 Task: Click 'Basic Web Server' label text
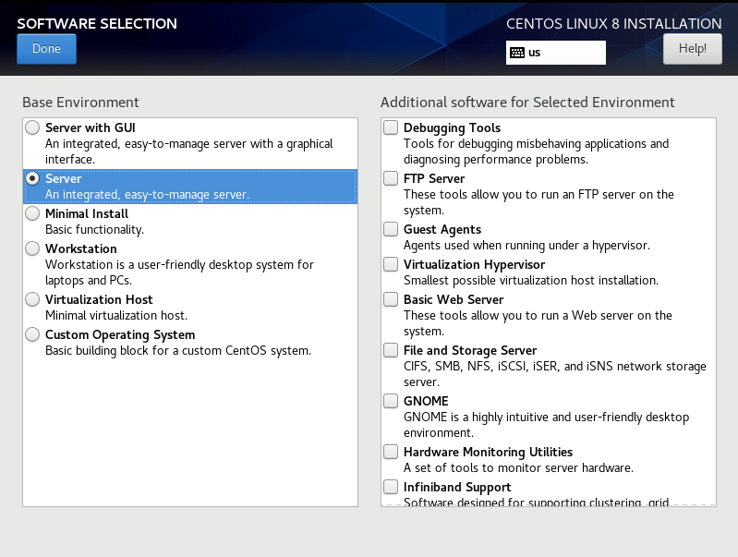[x=454, y=299]
